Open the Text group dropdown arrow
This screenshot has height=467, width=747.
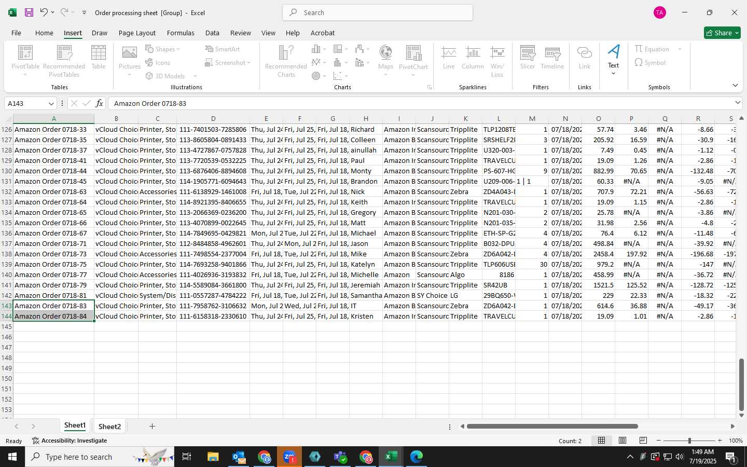pos(613,74)
